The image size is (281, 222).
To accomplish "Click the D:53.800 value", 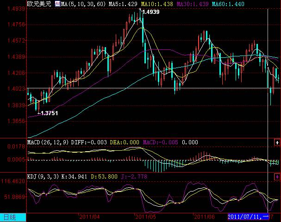I will coord(104,177).
